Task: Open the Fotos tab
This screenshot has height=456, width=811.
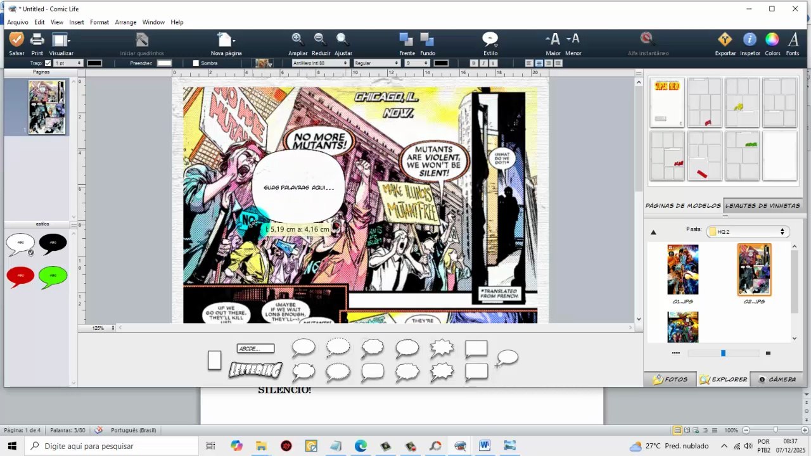Action: [670, 379]
